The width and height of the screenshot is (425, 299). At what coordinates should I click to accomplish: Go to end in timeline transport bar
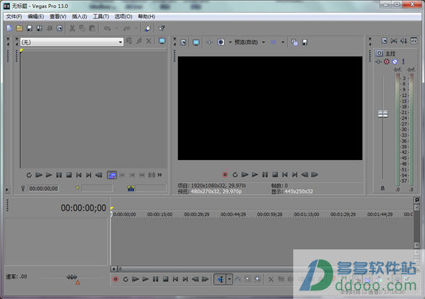(186, 279)
